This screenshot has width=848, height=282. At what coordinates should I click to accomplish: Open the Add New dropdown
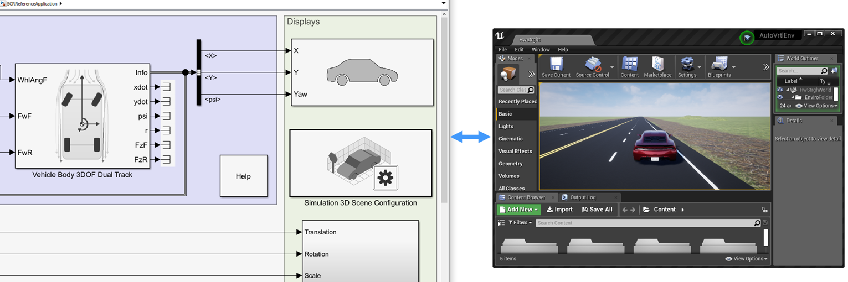[x=518, y=210]
